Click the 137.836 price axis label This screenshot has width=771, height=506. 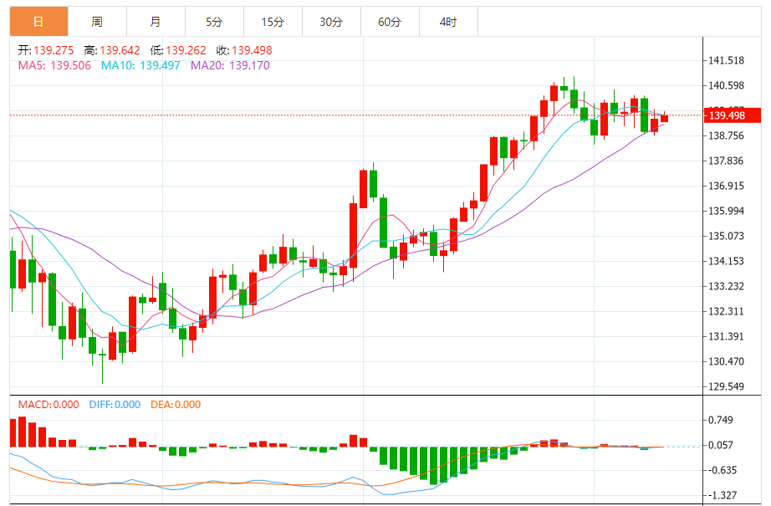(x=726, y=161)
